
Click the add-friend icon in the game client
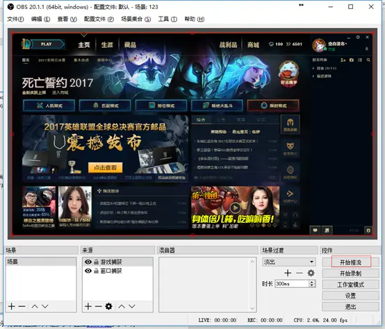click(x=343, y=60)
